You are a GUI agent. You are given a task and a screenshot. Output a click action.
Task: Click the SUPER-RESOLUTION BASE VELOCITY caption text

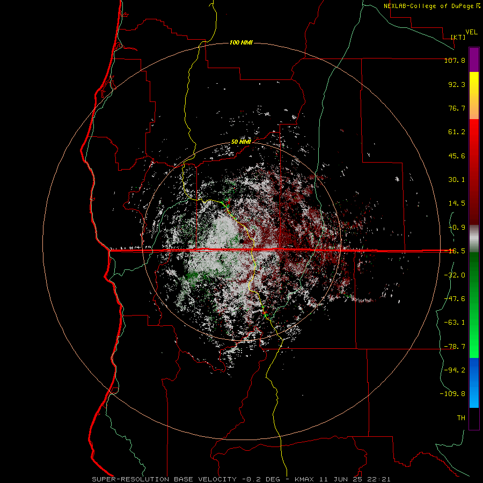[x=164, y=479]
